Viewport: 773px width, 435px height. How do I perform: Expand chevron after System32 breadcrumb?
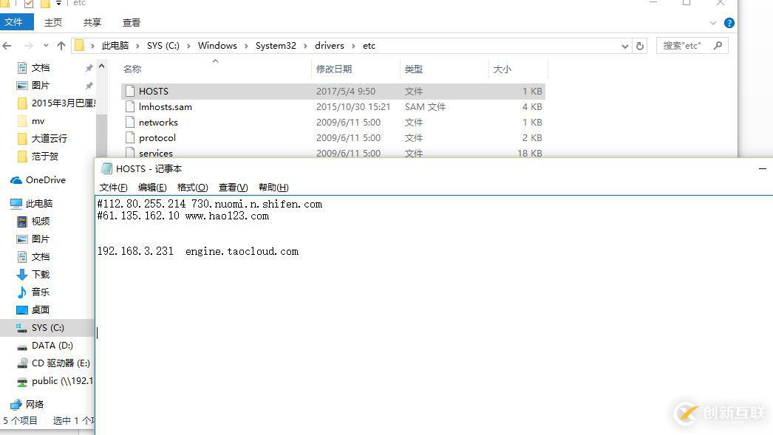[305, 46]
